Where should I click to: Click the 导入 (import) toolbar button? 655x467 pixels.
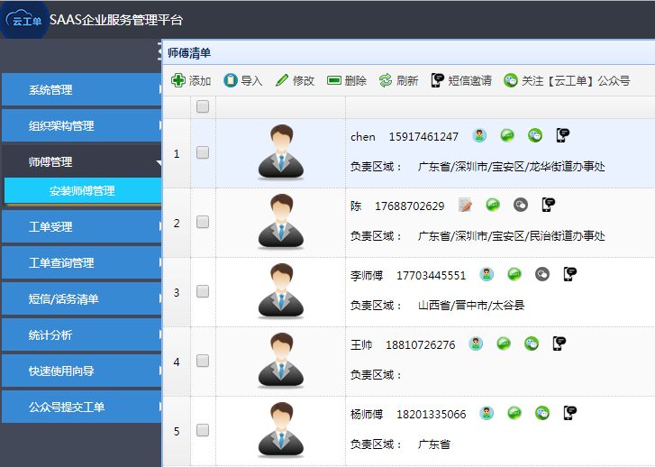pos(242,80)
